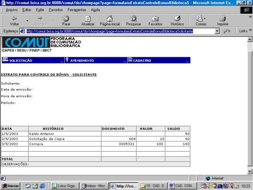Expand the address bar dropdown arrow
This screenshot has height=190, width=253.
[x=217, y=31]
